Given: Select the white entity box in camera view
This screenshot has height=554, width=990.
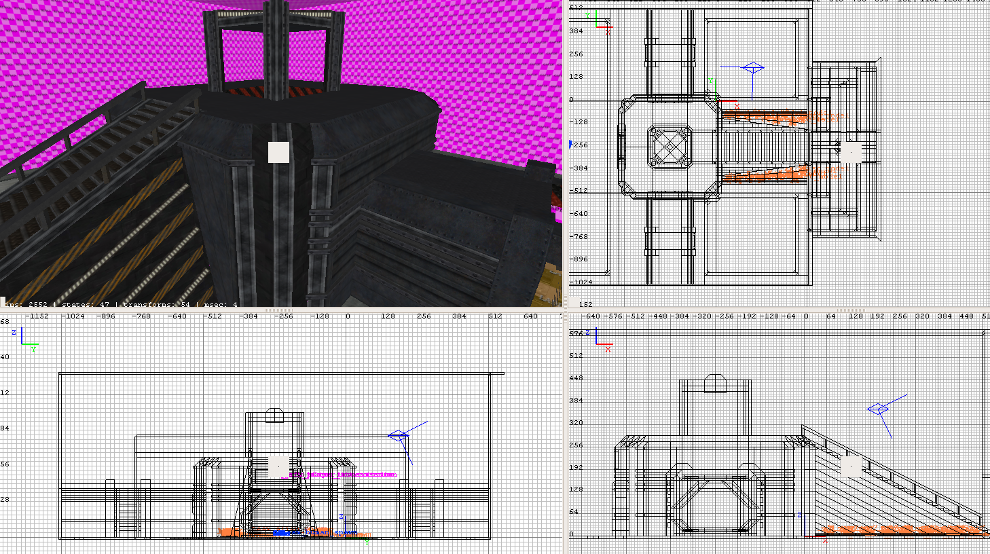Looking at the screenshot, I should point(278,152).
